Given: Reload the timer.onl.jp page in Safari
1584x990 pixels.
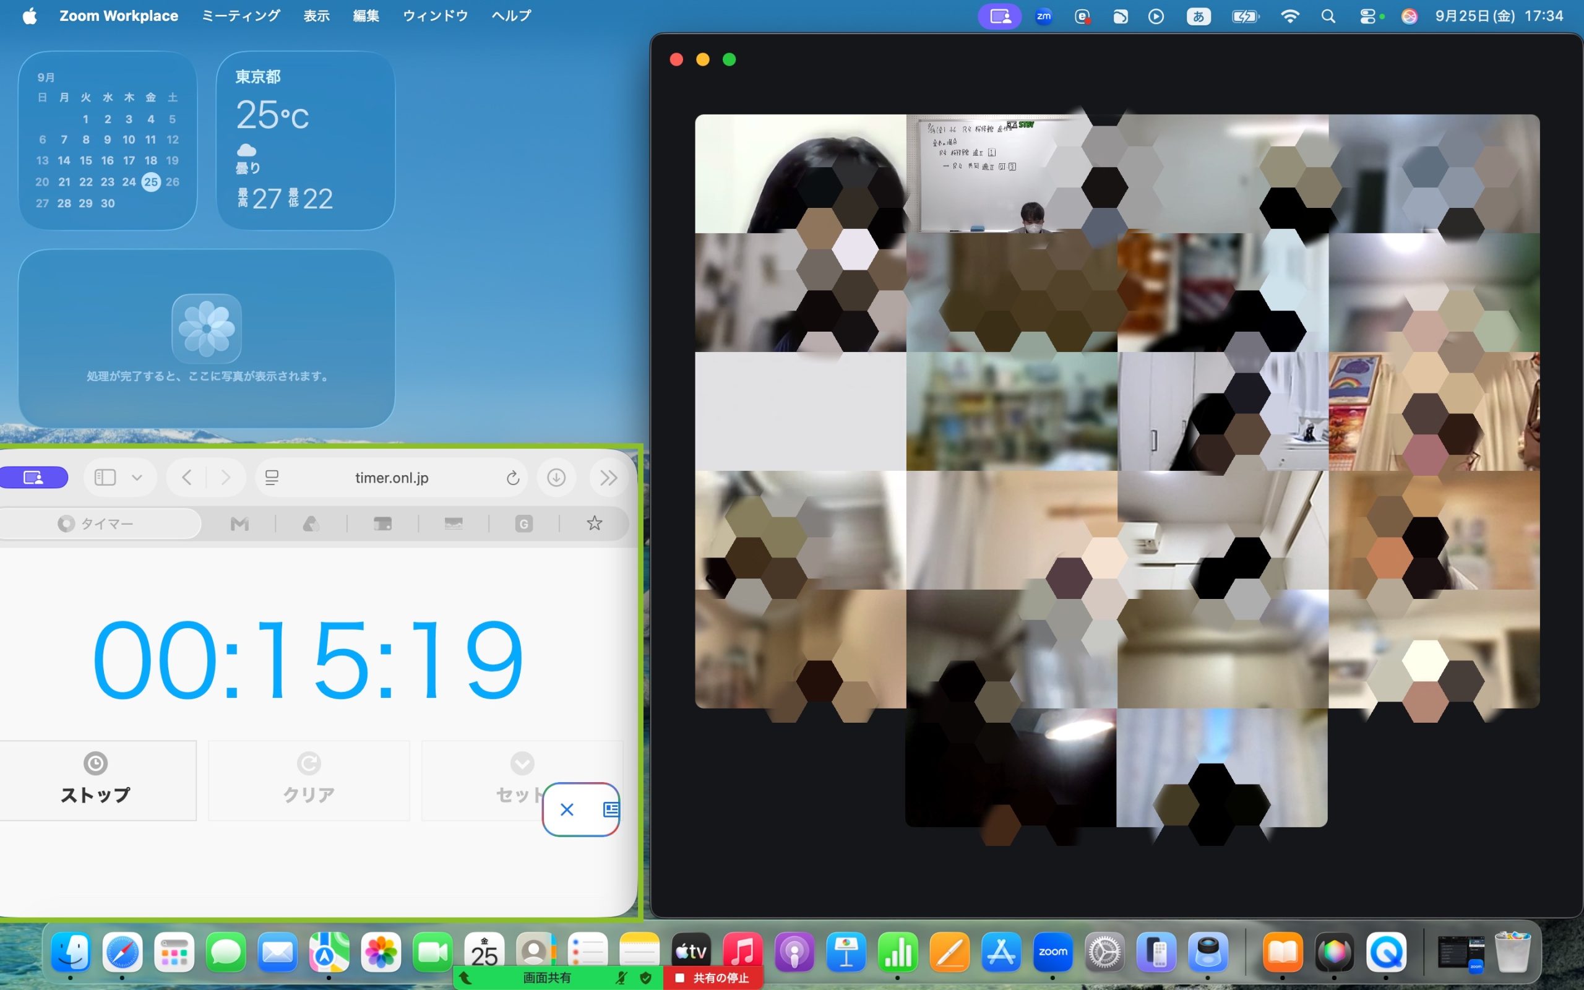Looking at the screenshot, I should click(x=512, y=478).
